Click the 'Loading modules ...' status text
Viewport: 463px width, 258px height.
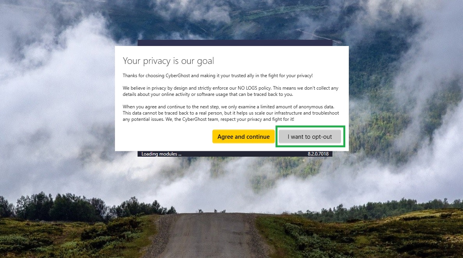point(161,154)
